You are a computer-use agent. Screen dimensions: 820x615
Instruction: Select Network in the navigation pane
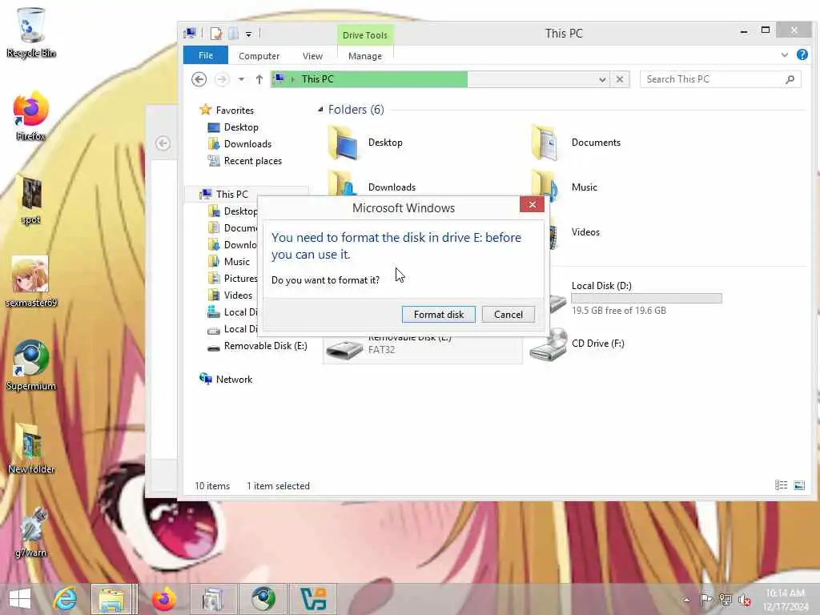click(234, 379)
